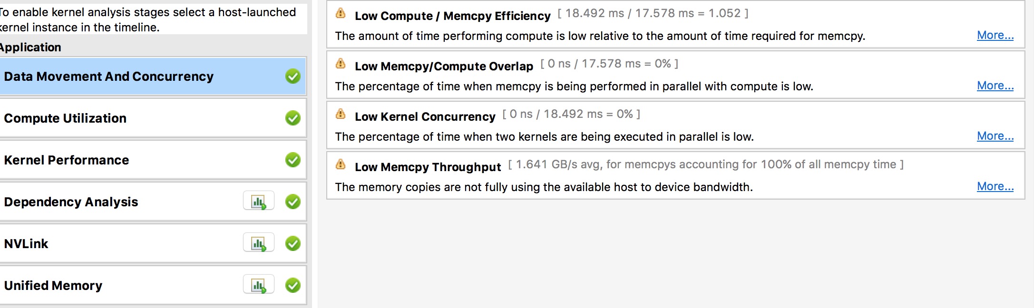Open More details on Low Memcpy Throughput
1034x308 pixels.
[995, 186]
